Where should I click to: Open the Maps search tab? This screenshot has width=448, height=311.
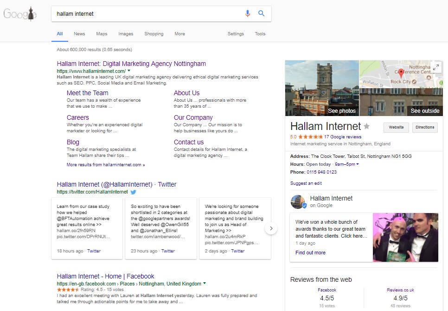(102, 34)
